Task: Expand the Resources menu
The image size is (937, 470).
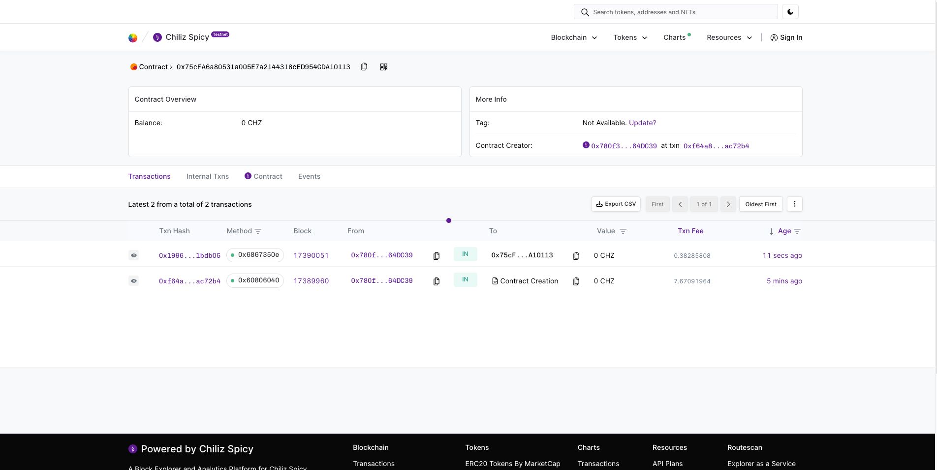Action: coord(729,37)
